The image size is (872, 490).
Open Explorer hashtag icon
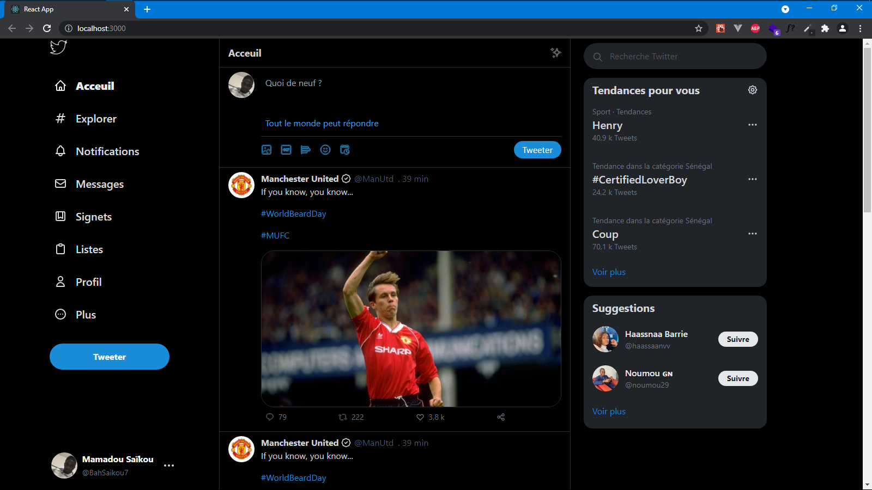(60, 118)
